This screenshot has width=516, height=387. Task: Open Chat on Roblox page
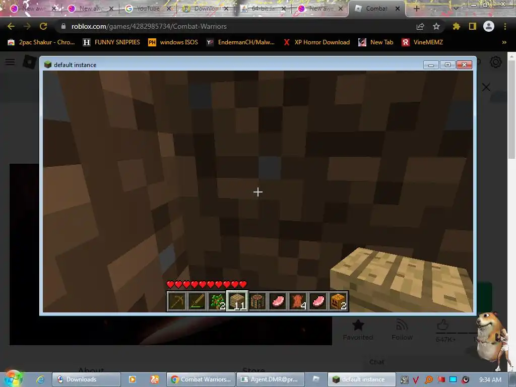377,362
